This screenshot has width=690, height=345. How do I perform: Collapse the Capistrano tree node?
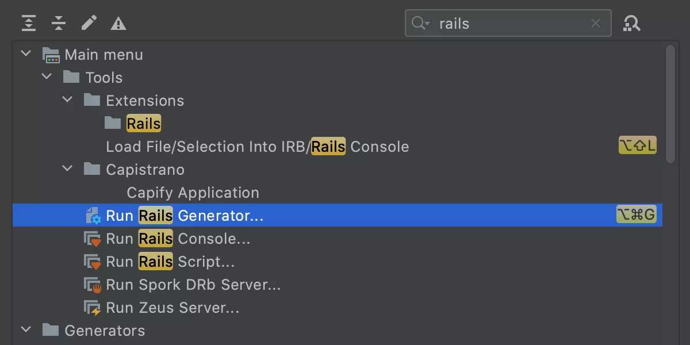point(68,169)
